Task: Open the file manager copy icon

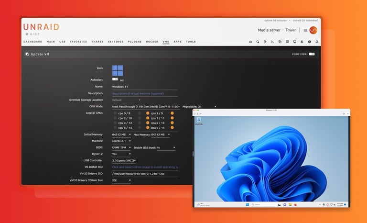Action: [x=280, y=42]
